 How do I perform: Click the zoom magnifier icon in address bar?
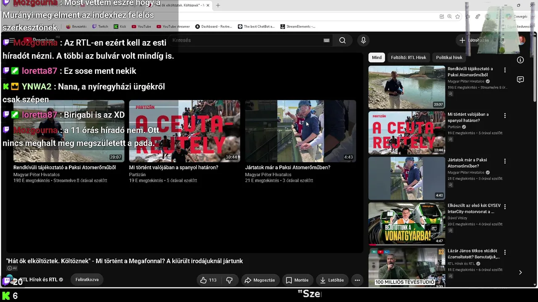449,16
